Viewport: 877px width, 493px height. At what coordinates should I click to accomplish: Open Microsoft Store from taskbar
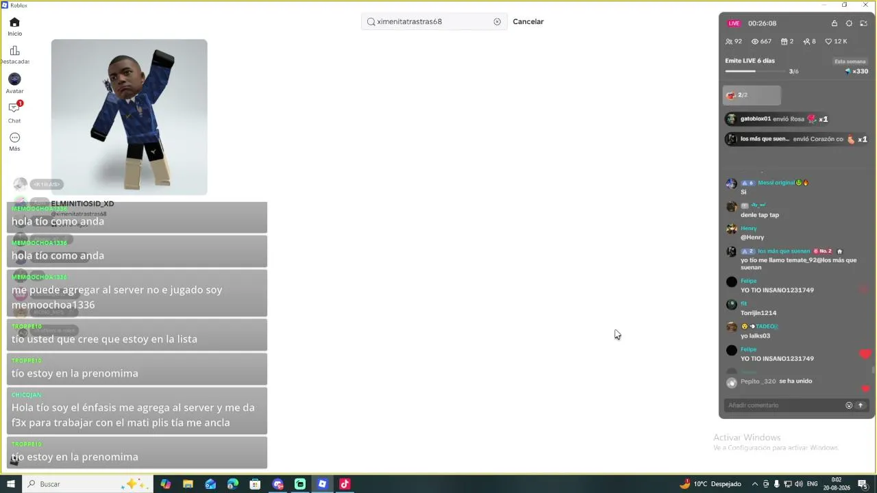tap(255, 484)
